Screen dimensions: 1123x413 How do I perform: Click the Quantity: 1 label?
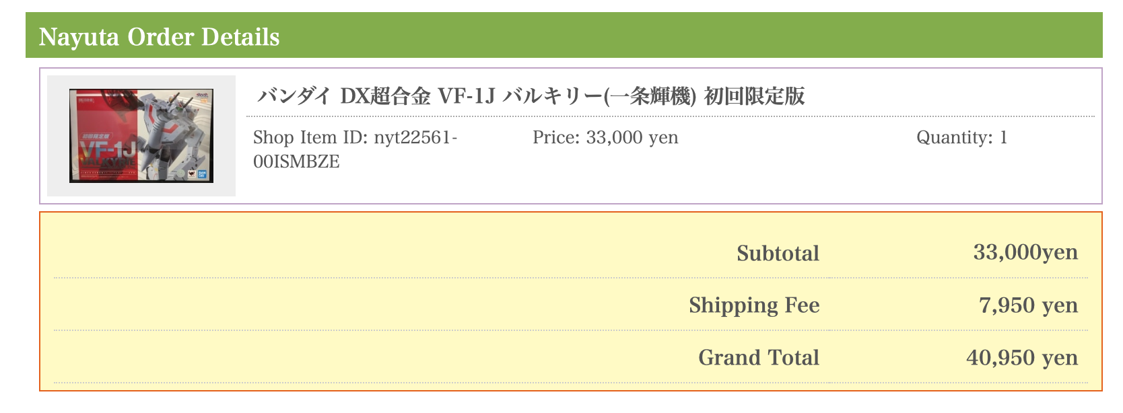click(961, 137)
